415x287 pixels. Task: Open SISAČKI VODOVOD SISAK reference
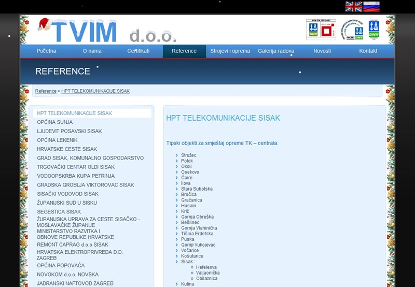(x=68, y=194)
